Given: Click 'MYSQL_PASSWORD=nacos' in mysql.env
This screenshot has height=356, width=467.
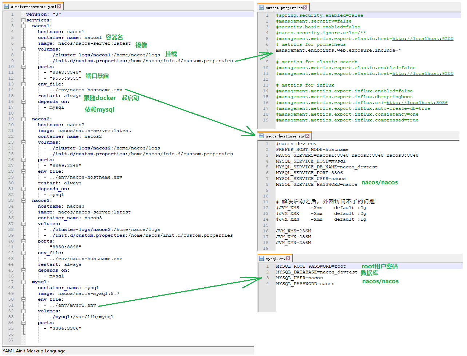Looking at the screenshot, I should point(305,284).
